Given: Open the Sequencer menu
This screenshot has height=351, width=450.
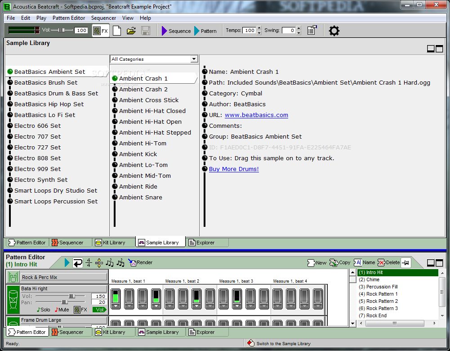Looking at the screenshot, I should coord(103,18).
